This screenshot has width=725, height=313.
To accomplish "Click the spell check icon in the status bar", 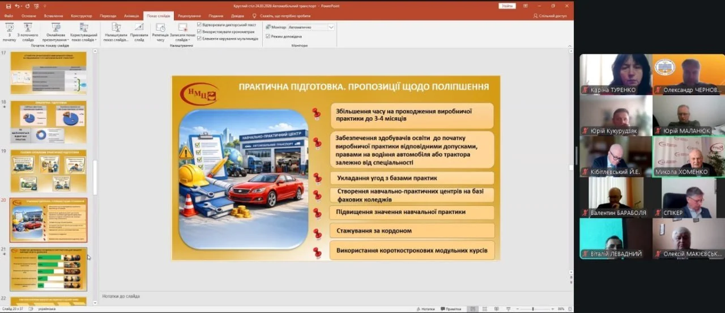I will (x=31, y=309).
